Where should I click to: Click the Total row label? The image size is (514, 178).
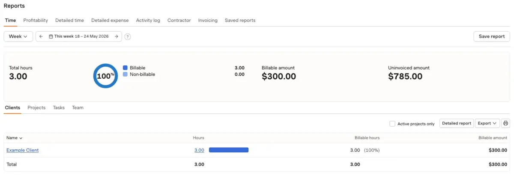pos(12,164)
